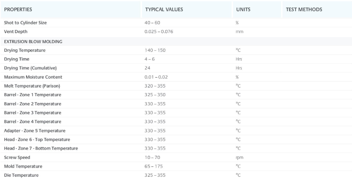
Task: Select the Barrel - Zone 3 Temperature label
Action: 32,113
